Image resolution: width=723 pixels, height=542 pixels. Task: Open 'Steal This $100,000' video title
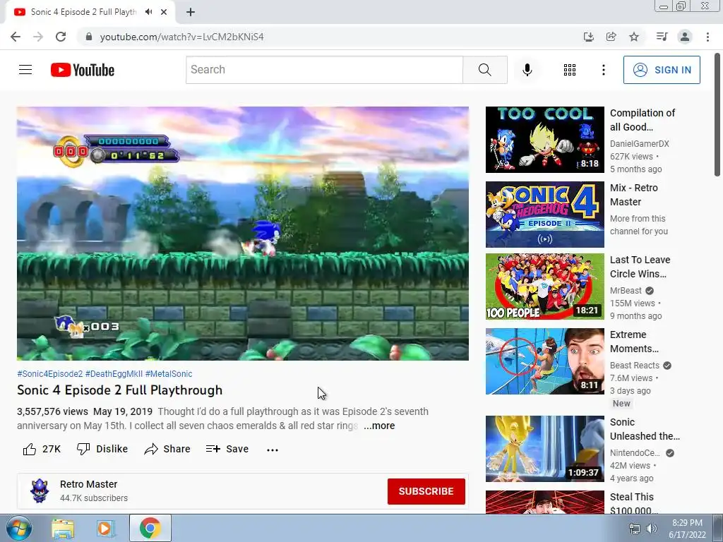[633, 503]
